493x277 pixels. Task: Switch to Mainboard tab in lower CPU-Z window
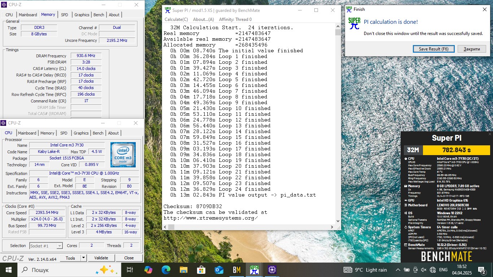(x=27, y=133)
